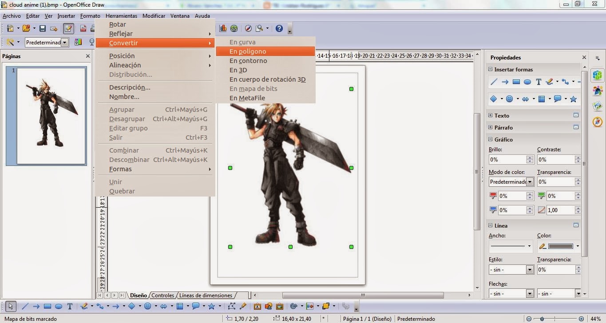The height and width of the screenshot is (323, 606).
Task: Collapse the Insertar formas section
Action: point(491,70)
